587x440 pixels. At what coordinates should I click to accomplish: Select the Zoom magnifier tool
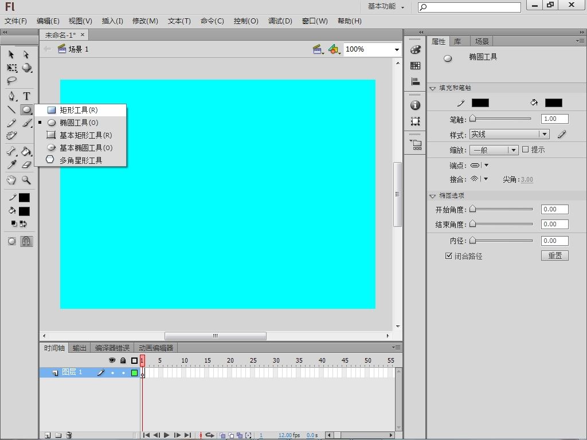(x=26, y=180)
